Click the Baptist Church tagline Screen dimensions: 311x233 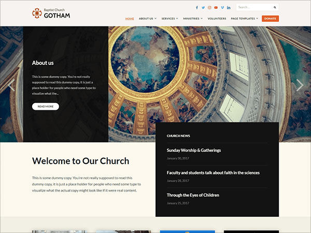click(x=54, y=10)
